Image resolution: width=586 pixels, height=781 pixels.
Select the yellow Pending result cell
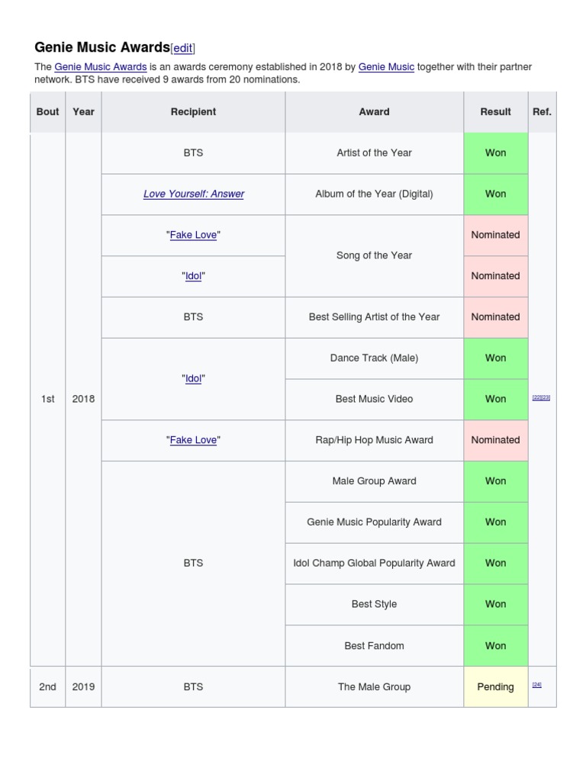495,686
